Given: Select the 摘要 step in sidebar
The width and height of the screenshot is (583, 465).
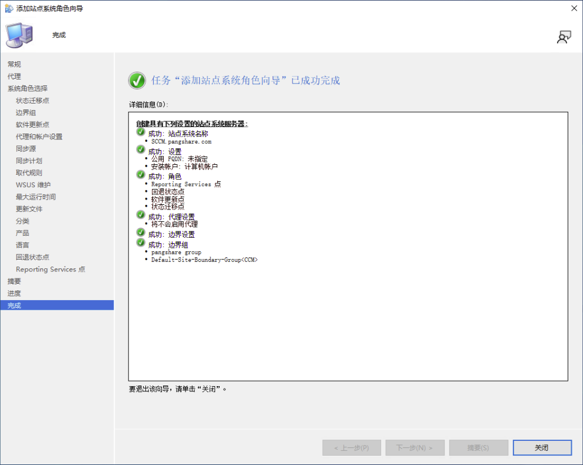Looking at the screenshot, I should coord(14,281).
